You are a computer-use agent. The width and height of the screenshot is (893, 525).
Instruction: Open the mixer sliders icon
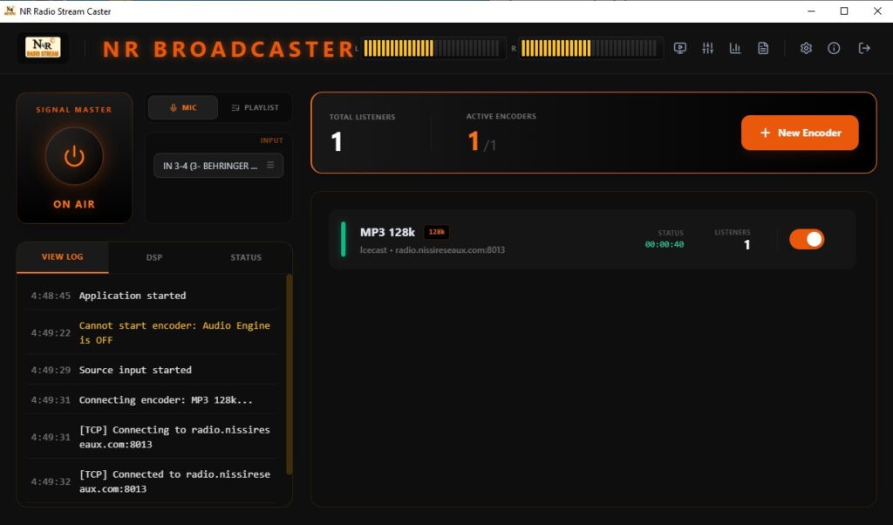(707, 48)
